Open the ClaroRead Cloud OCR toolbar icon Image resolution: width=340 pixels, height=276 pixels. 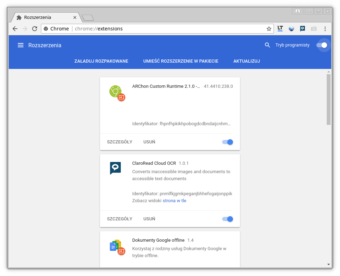[302, 29]
